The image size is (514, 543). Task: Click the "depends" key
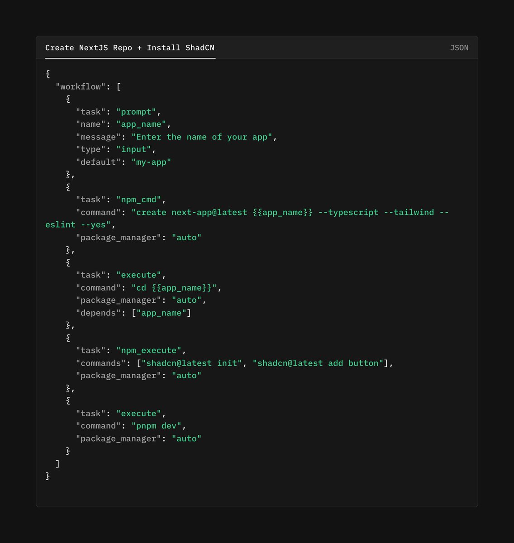[x=99, y=313]
